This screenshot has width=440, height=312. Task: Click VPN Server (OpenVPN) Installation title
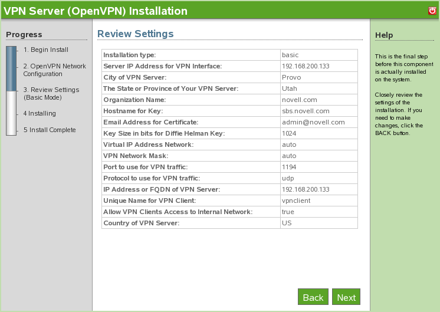pos(96,11)
